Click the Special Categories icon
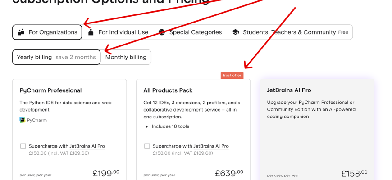392x180 pixels. pyautogui.click(x=162, y=32)
